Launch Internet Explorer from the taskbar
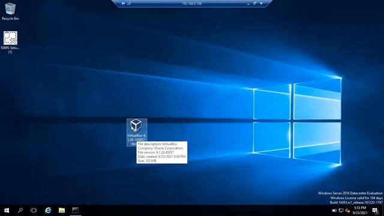 (48, 211)
